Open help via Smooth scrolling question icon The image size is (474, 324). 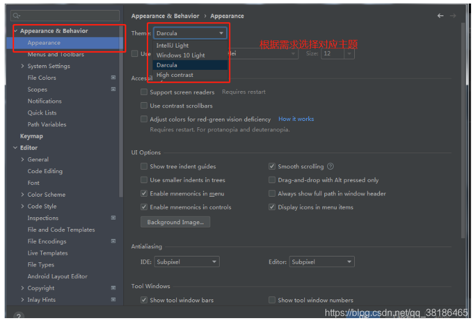point(331,166)
